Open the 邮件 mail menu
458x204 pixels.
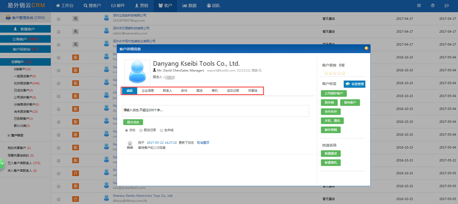(x=118, y=6)
